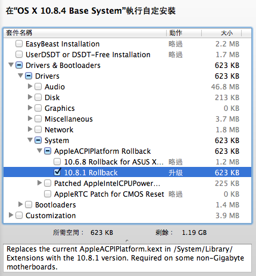This screenshot has width=256, height=276.
Task: Uncheck the 10.8.1 Rollback checkbox
Action: [x=57, y=172]
